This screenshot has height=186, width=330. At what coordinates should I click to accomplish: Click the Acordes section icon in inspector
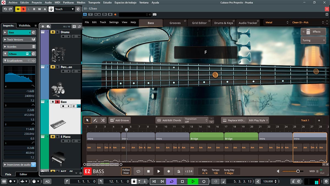coord(34,47)
